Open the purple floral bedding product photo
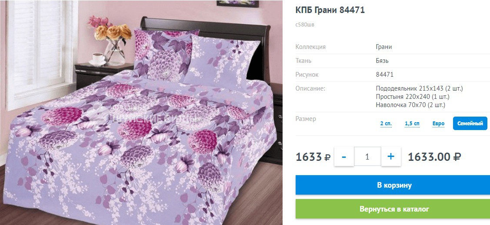490x225 pixels. click(x=141, y=113)
